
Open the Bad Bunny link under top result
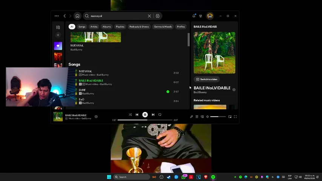[76, 50]
